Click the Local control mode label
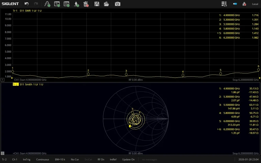The width and height of the screenshot is (261, 163). click(x=255, y=4)
